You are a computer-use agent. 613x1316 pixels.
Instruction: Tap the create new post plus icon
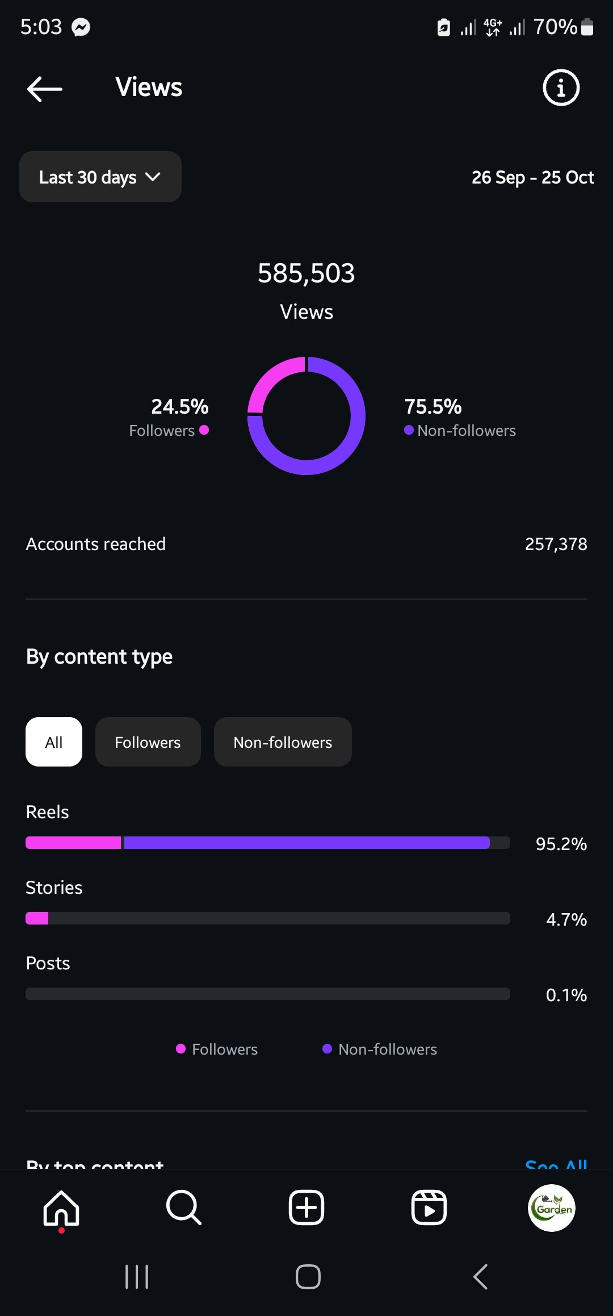coord(306,1207)
